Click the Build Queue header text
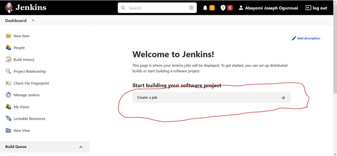 pyautogui.click(x=16, y=147)
